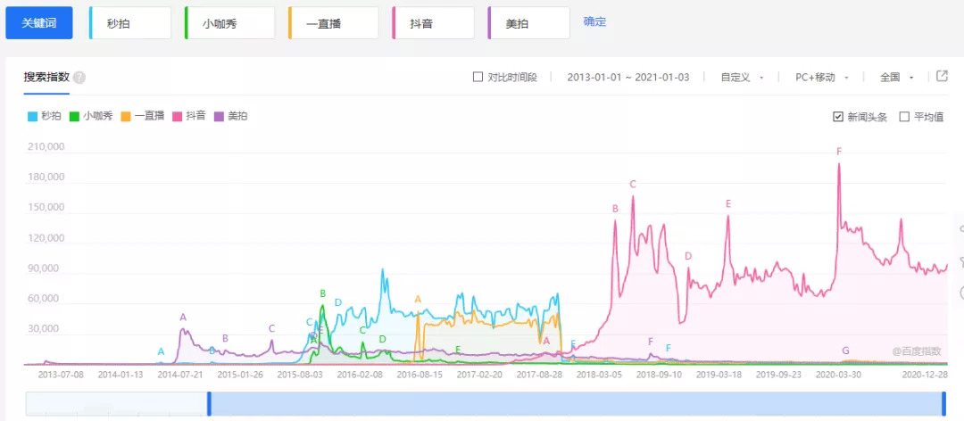
Task: Toggle the 一直播 orange legend swatch
Action: pos(126,116)
